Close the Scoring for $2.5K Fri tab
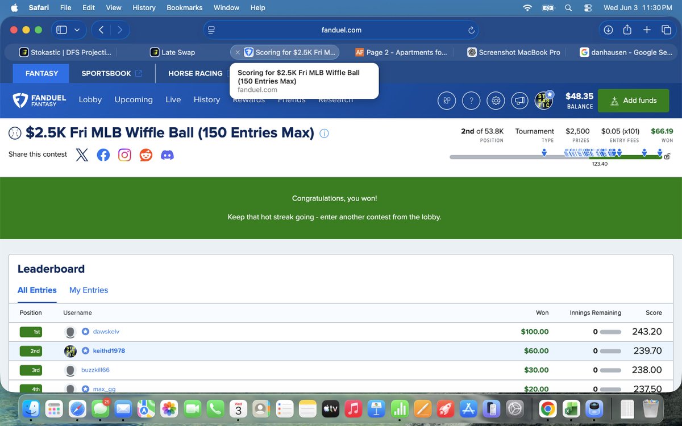 [238, 52]
